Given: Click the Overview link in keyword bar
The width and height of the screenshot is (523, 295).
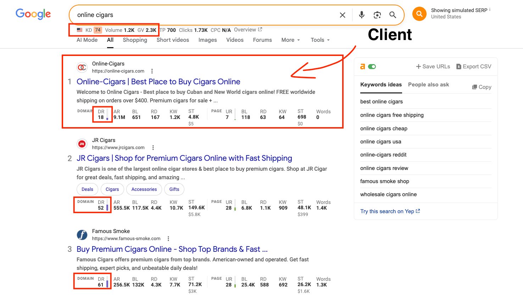Looking at the screenshot, I should click(x=245, y=30).
